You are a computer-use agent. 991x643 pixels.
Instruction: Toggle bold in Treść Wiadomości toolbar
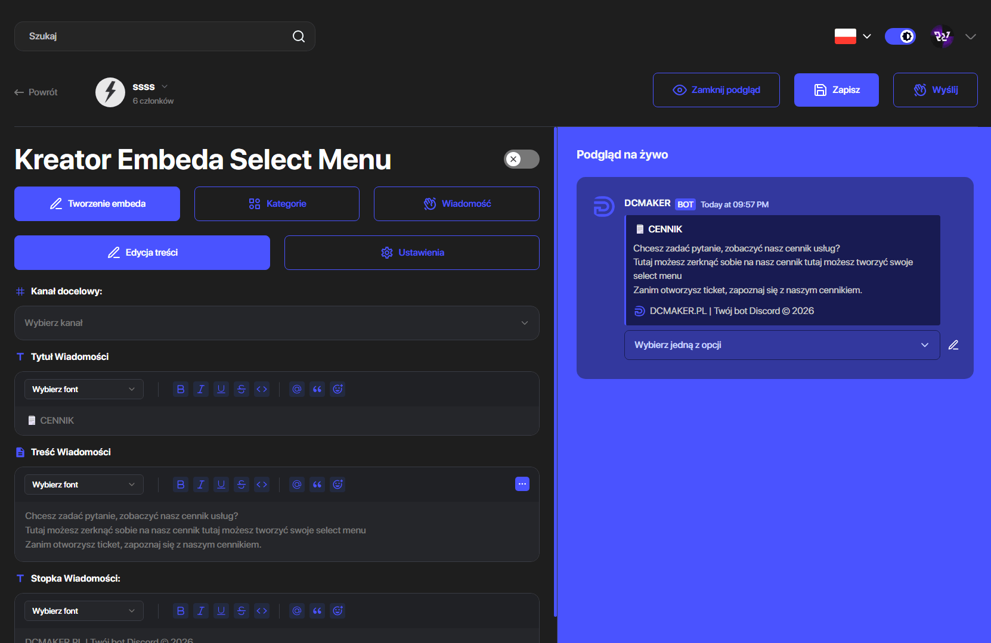(x=181, y=484)
